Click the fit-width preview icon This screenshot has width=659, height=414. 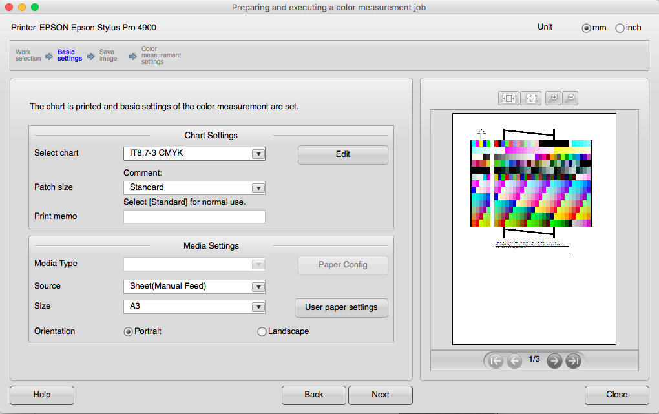tap(531, 98)
